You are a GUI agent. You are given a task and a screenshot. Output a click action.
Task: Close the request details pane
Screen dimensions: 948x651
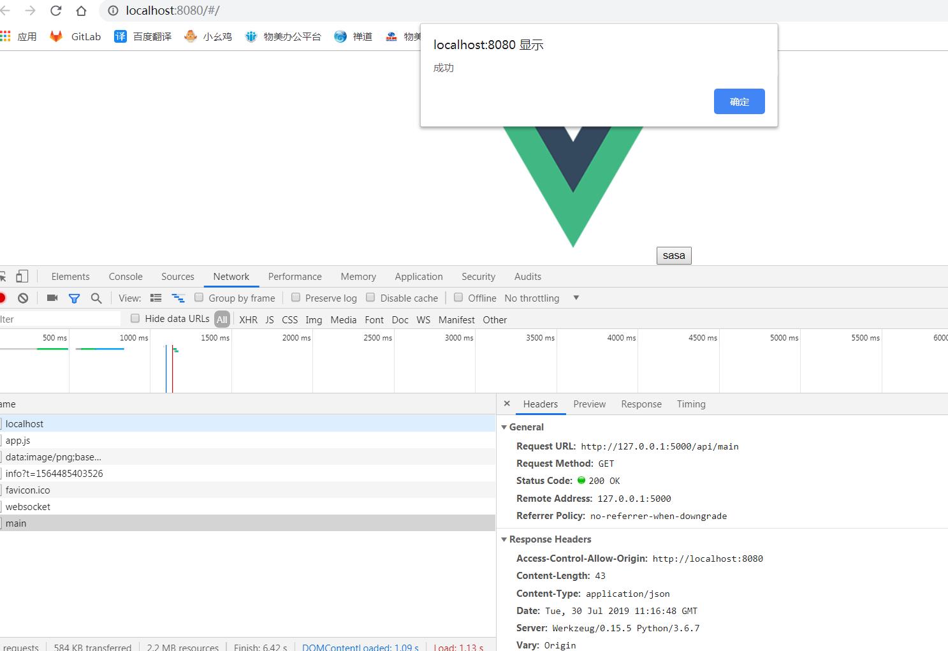pyautogui.click(x=507, y=404)
